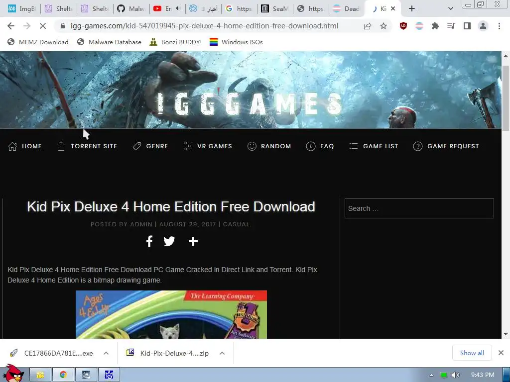510x382 pixels.
Task: Switch to the ImgBB tab
Action: [21, 9]
